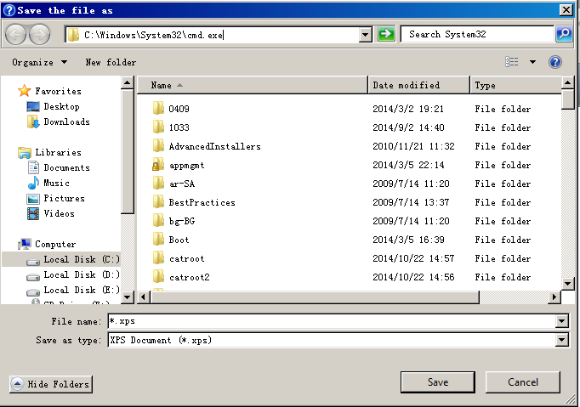Click the search magnifier icon
The height and width of the screenshot is (407, 580).
click(x=564, y=34)
